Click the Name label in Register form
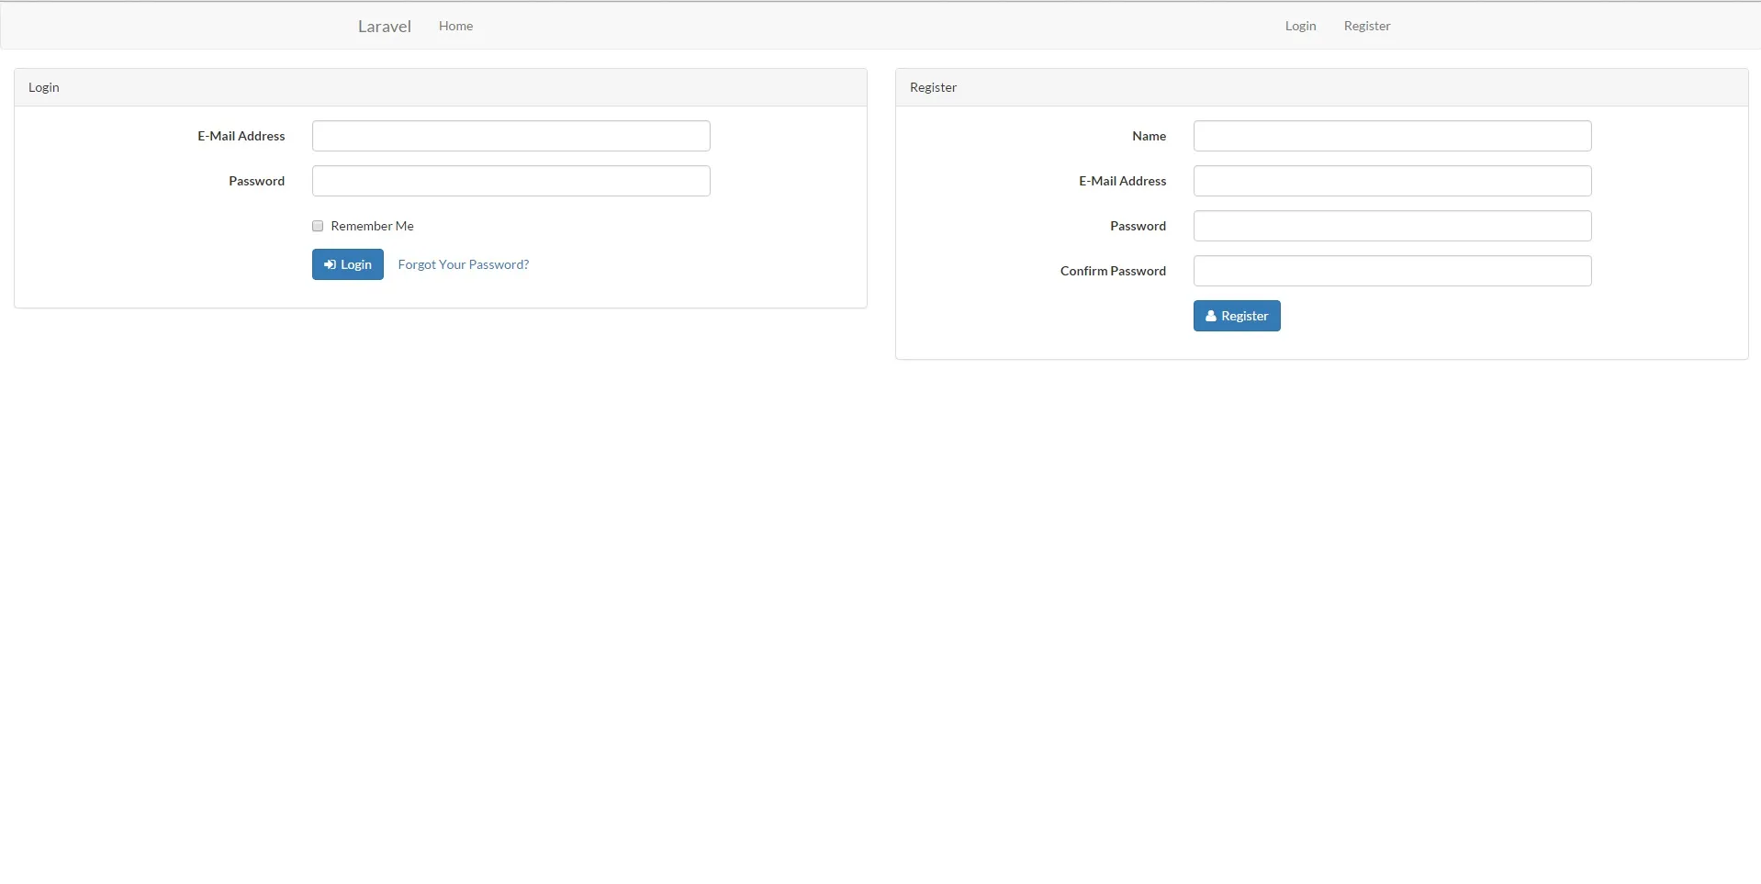Screen dimensions: 1761x884 [1149, 136]
